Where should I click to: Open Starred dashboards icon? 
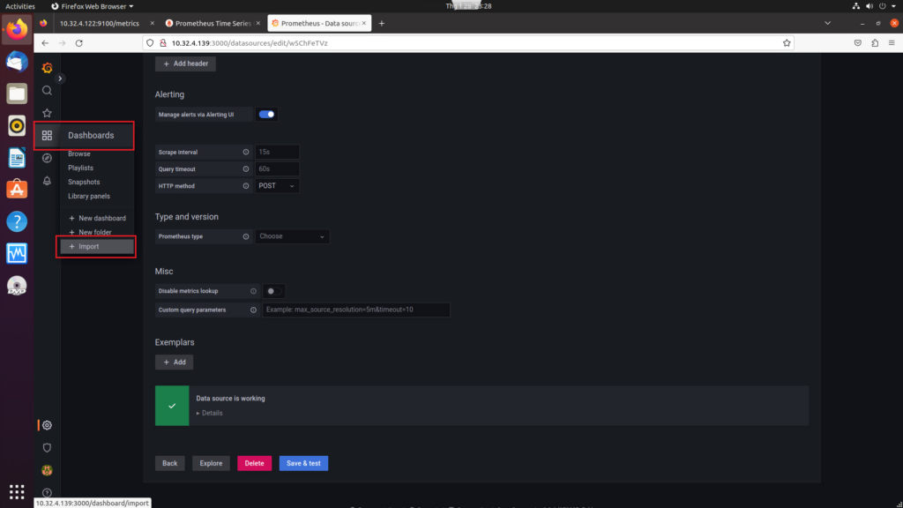(48, 113)
